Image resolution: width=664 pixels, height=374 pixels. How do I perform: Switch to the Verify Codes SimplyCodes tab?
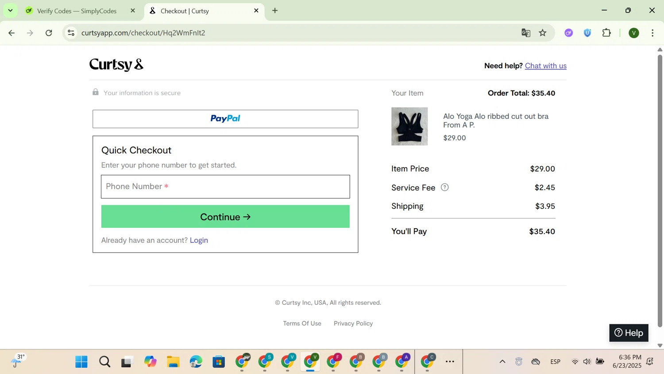click(x=76, y=11)
